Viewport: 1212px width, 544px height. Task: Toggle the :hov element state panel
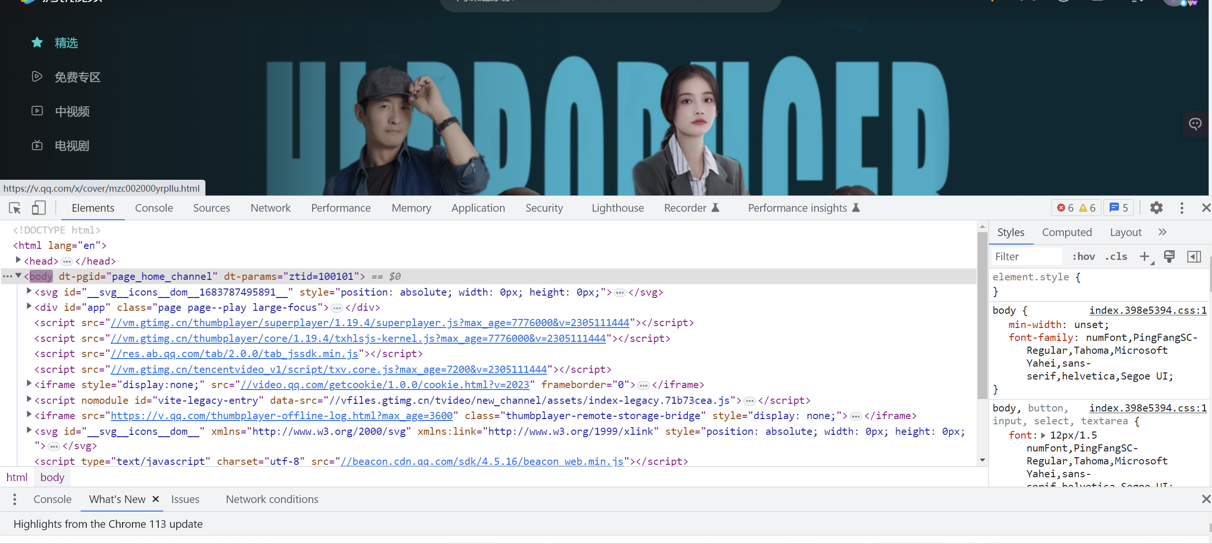point(1083,257)
